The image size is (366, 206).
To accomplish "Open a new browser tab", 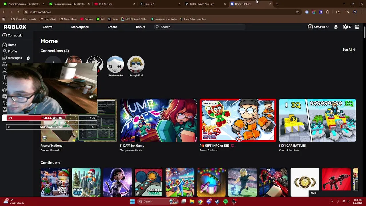I will pyautogui.click(x=277, y=4).
